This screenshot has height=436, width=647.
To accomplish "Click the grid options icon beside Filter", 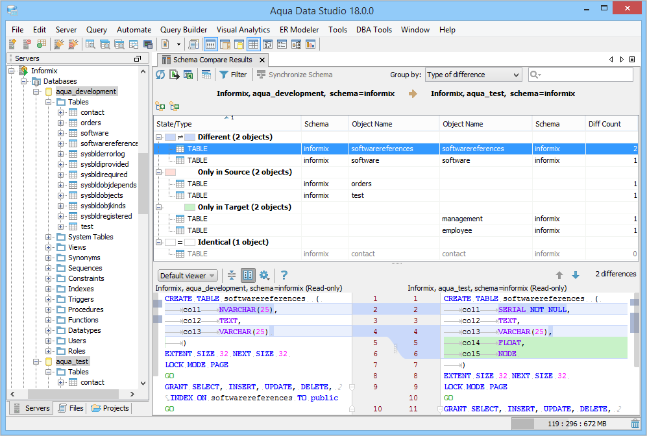I will [206, 75].
